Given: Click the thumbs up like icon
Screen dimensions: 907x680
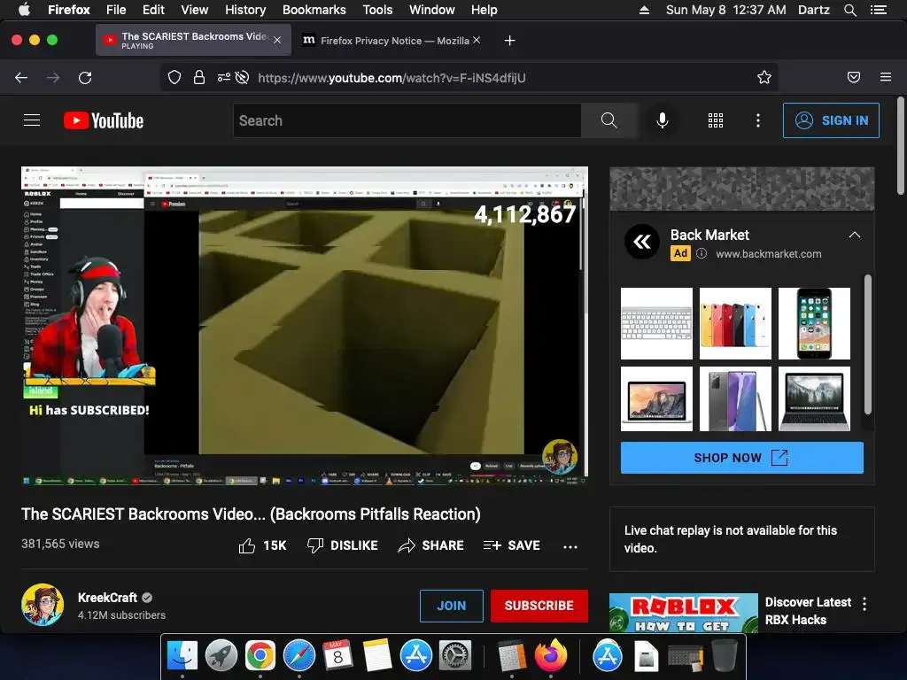Looking at the screenshot, I should (x=247, y=545).
